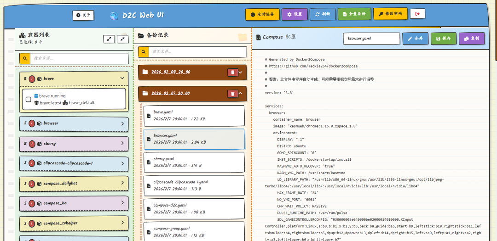Click the red status icon on cherry
Screen dimensions: 497x241
coord(32,144)
